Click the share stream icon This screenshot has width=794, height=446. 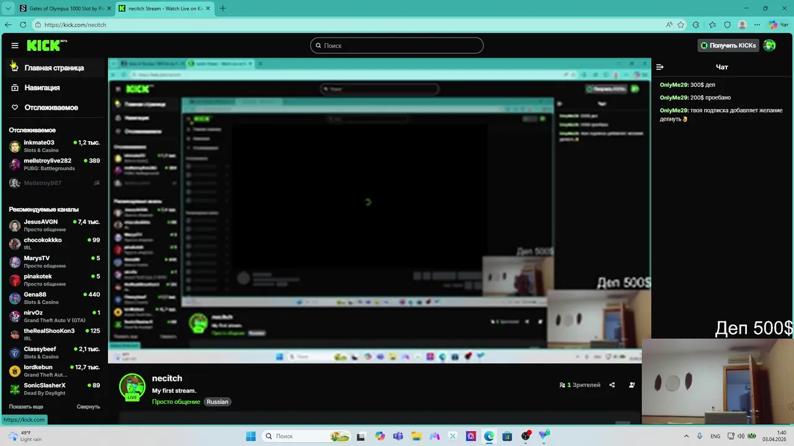point(612,385)
